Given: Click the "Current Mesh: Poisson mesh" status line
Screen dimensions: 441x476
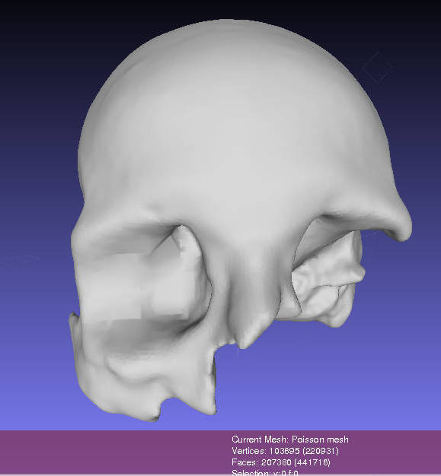Looking at the screenshot, I should point(290,440).
